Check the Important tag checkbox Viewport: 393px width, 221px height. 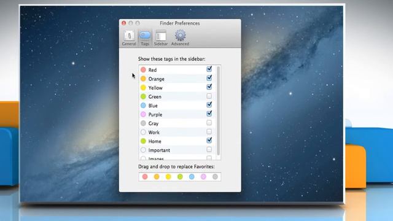(209, 150)
